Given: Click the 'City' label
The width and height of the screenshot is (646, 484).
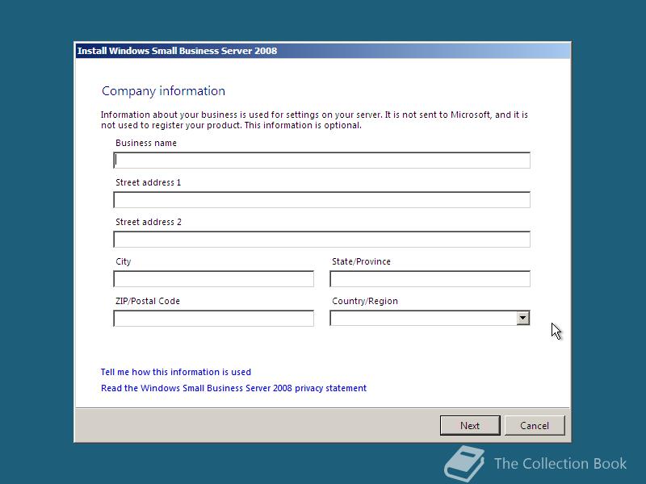Looking at the screenshot, I should pyautogui.click(x=124, y=261).
